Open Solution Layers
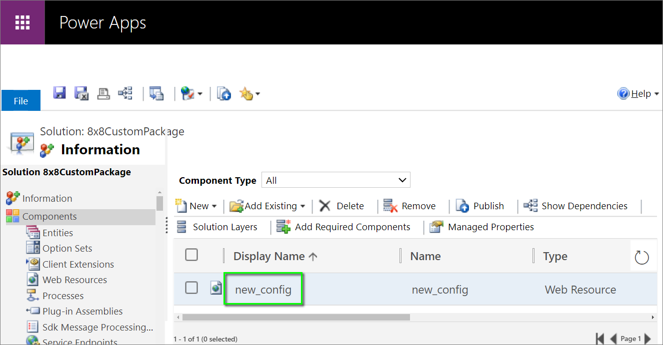Screen dimensions: 663x345 pyautogui.click(x=216, y=227)
